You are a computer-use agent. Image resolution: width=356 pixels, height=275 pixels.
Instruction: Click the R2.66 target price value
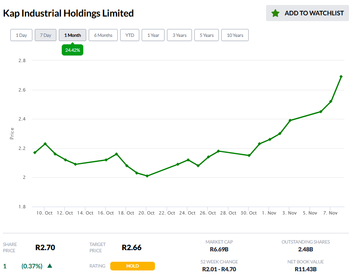click(x=132, y=247)
